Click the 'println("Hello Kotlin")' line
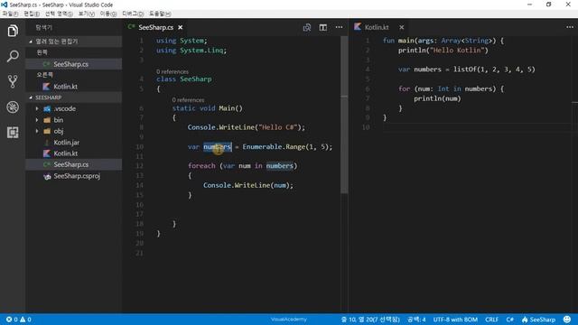Screen dimensions: 578x325 pos(443,51)
